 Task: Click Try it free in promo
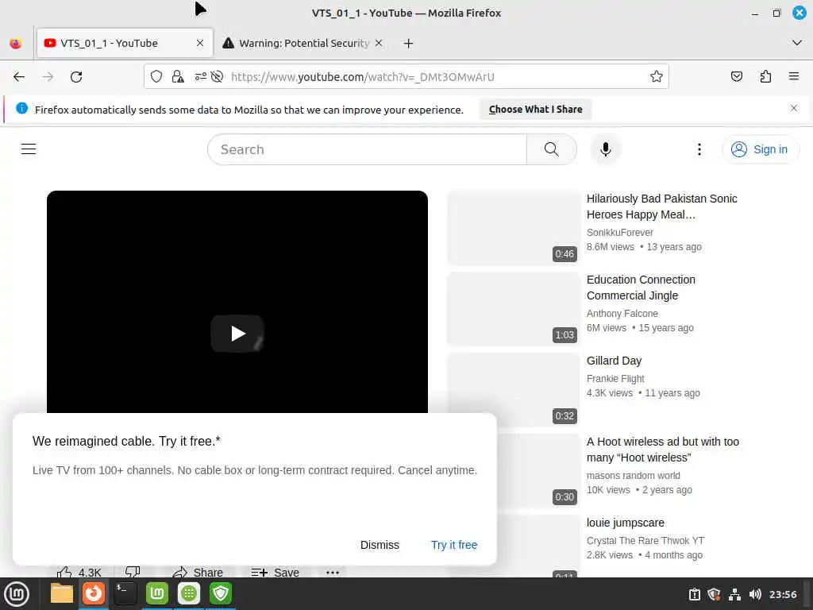[454, 545]
